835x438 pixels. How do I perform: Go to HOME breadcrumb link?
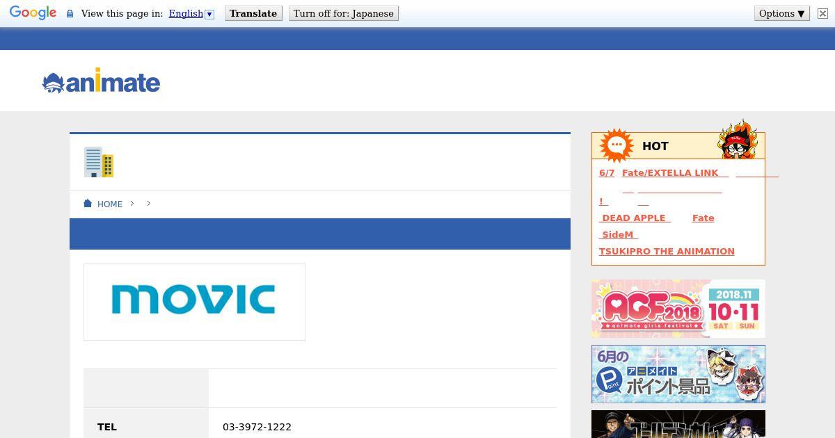pos(110,204)
